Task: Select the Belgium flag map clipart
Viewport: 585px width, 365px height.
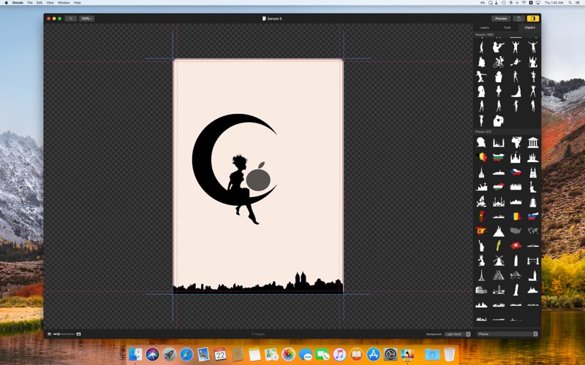Action: click(x=481, y=157)
